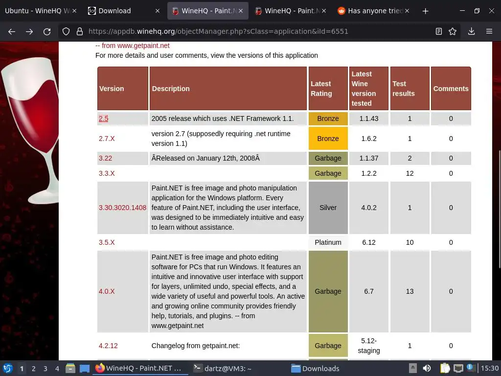Open version 3.3.X link
The image size is (501, 376).
(x=107, y=174)
